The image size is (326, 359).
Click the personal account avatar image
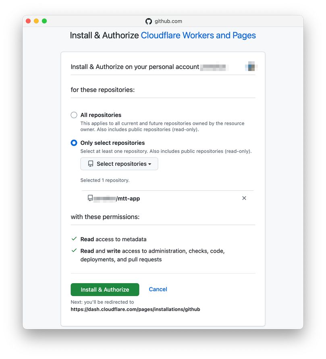251,67
